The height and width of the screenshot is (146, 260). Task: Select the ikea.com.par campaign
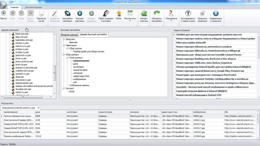(x=22, y=37)
